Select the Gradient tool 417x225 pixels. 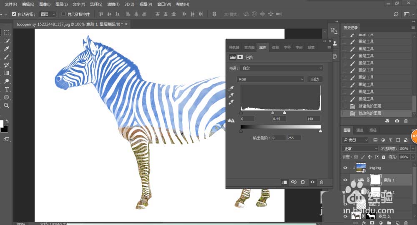pyautogui.click(x=7, y=73)
